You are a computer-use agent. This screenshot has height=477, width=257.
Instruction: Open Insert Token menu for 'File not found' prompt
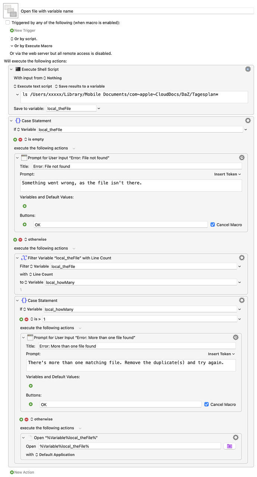click(x=228, y=174)
